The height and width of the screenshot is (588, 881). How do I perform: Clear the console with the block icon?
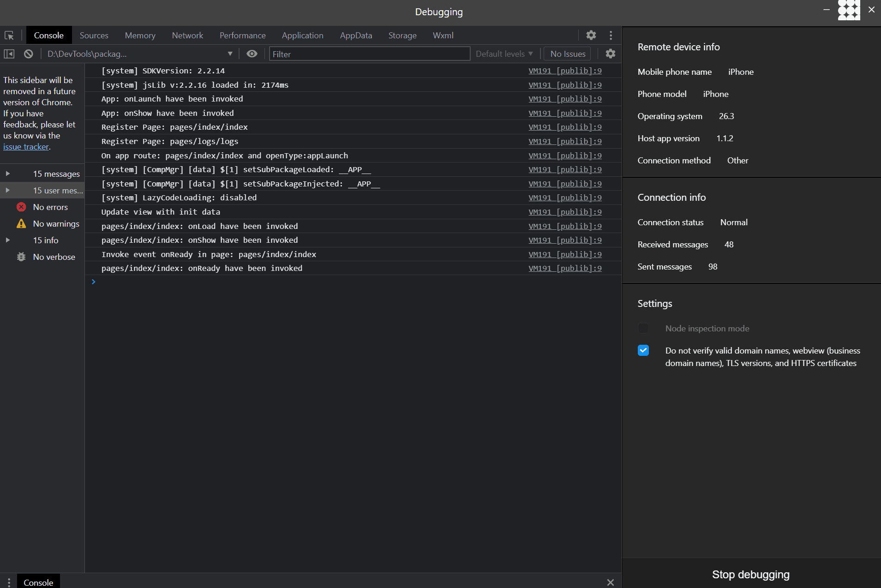pyautogui.click(x=28, y=54)
